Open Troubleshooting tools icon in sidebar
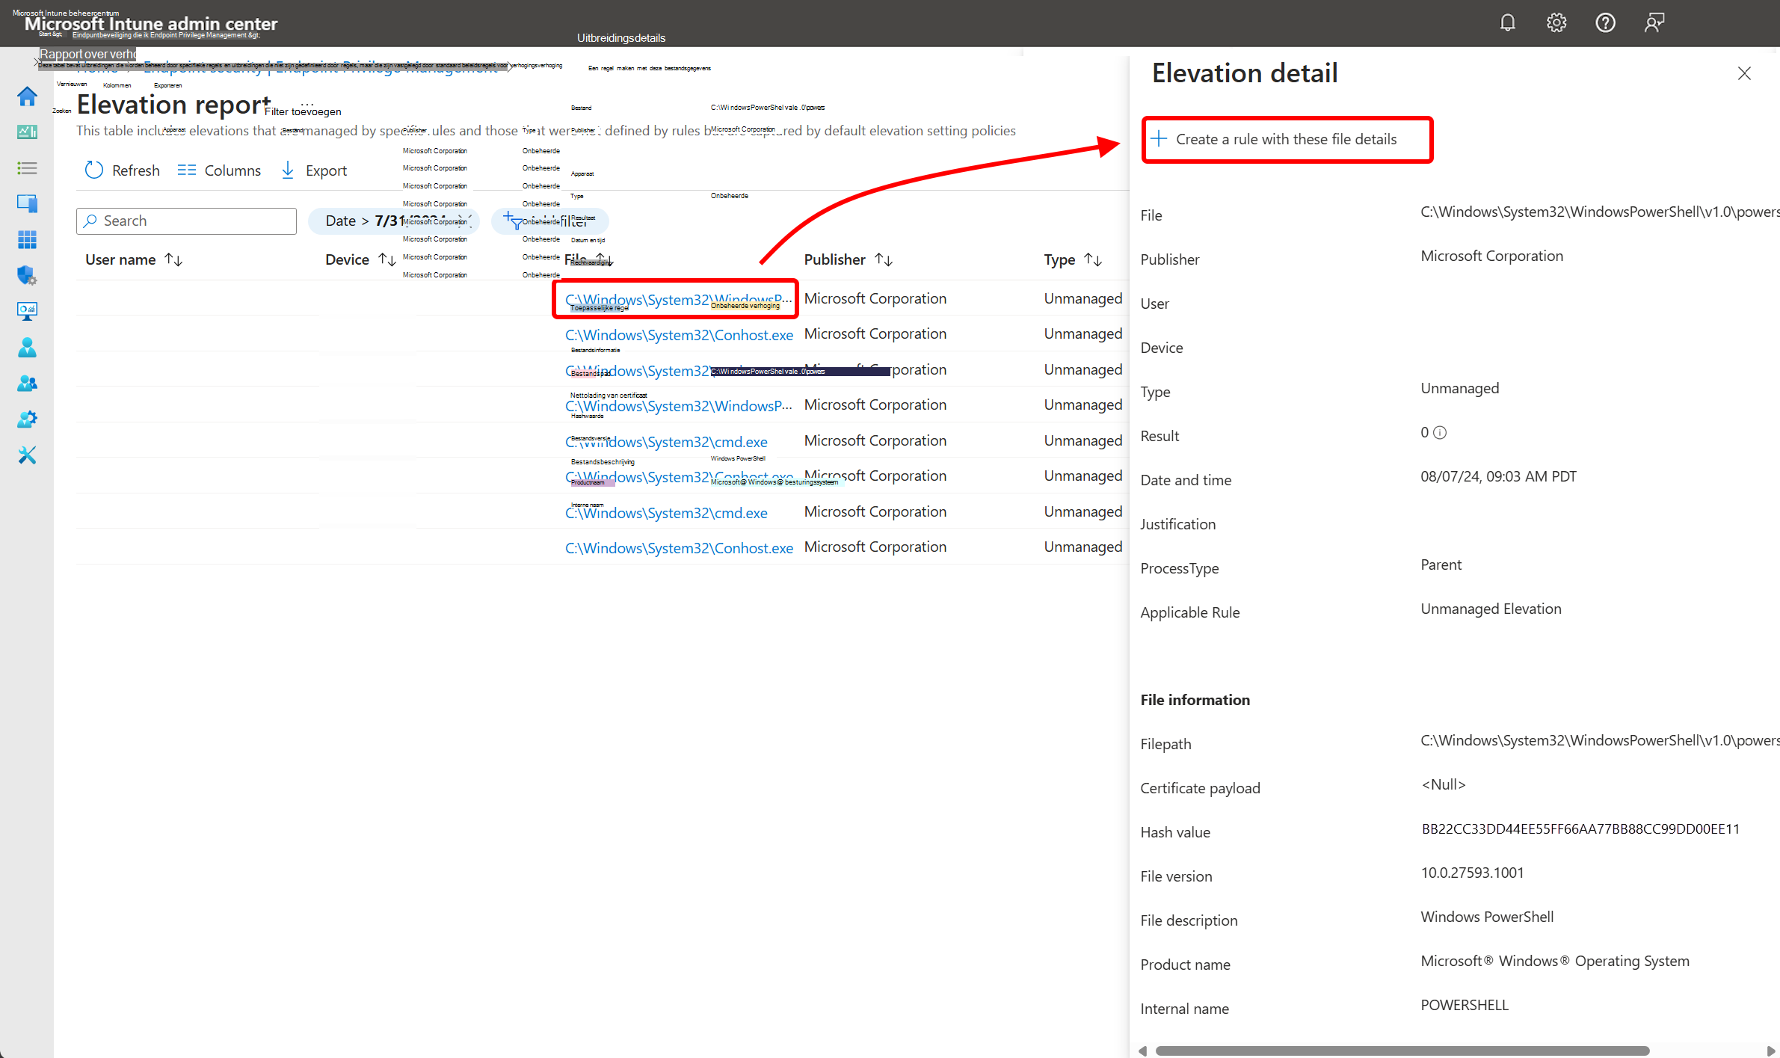 pos(27,455)
